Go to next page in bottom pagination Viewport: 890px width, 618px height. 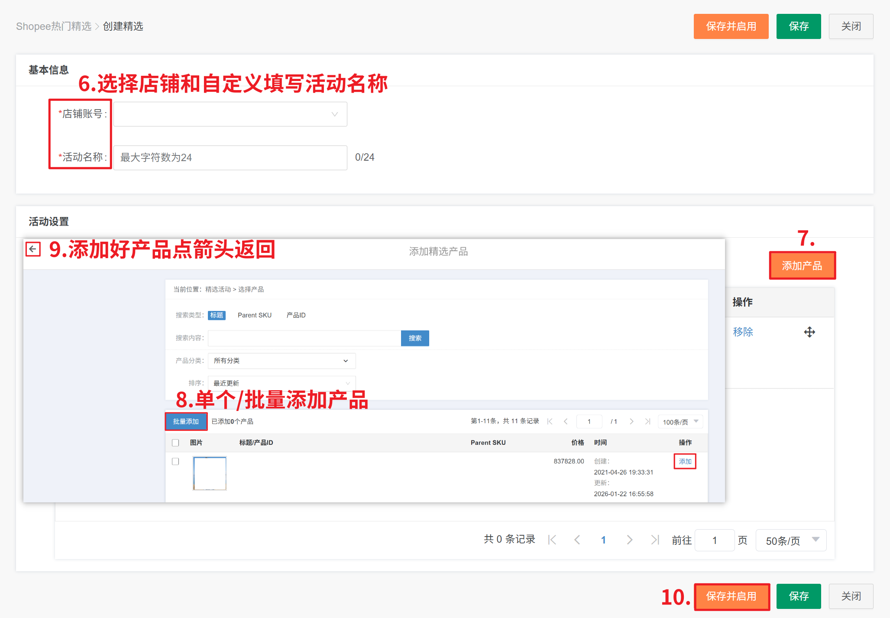tap(629, 540)
